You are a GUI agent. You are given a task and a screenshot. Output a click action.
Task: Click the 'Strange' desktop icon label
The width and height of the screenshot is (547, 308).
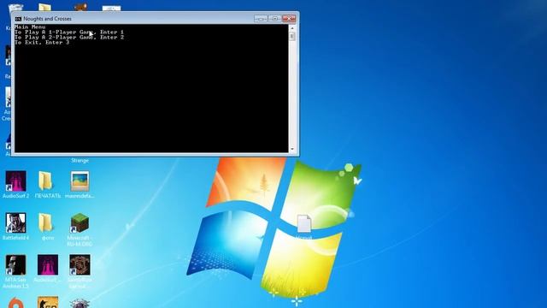coord(79,161)
